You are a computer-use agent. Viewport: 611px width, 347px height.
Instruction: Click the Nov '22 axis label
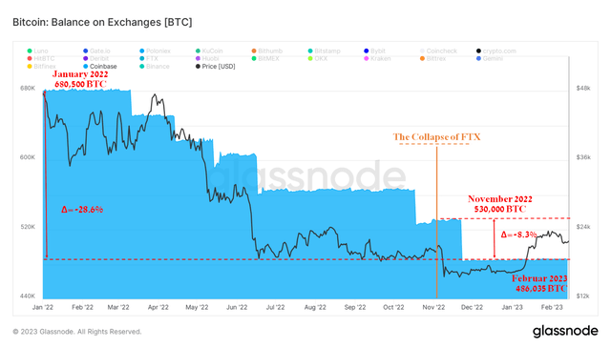coord(433,307)
